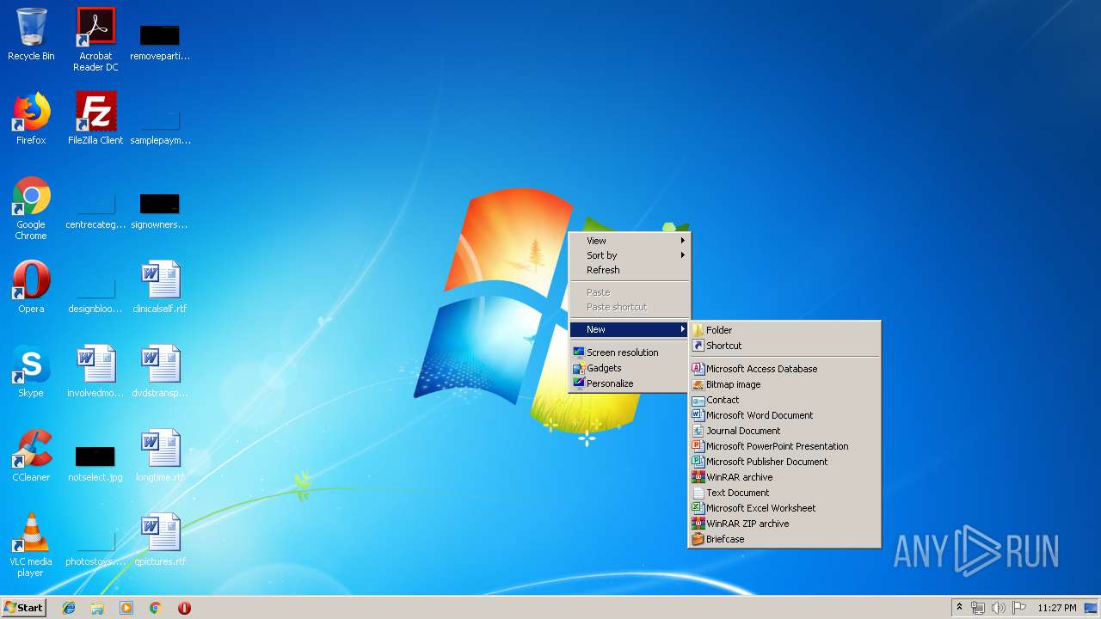Select qpictures.rtf document icon
Image resolution: width=1101 pixels, height=619 pixels.
pyautogui.click(x=160, y=540)
